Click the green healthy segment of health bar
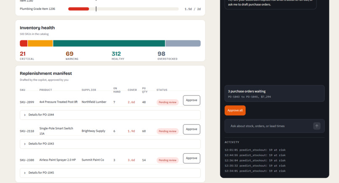The image size is (339, 183). click(109, 43)
